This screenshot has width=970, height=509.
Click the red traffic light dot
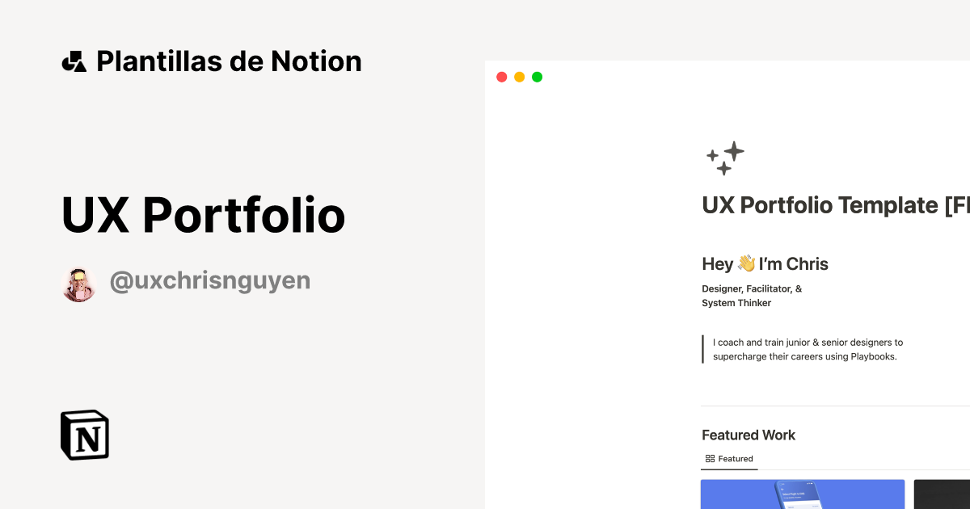501,76
